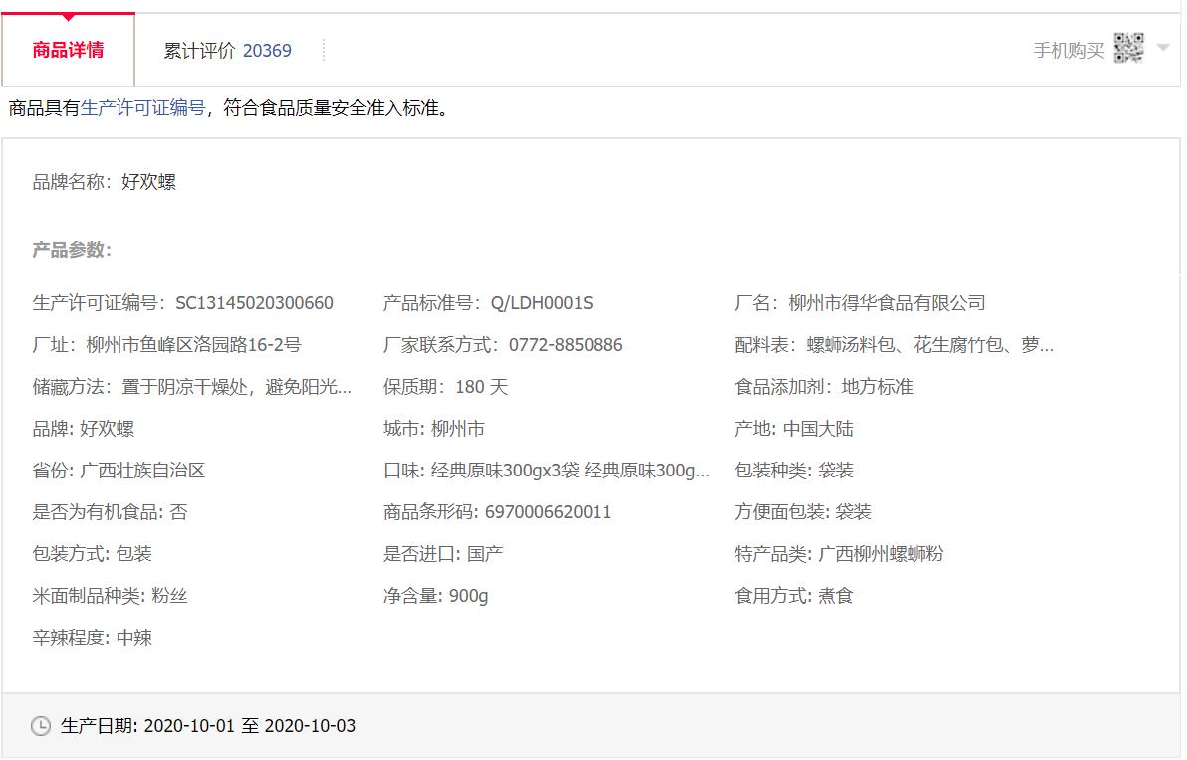Select manufacturer 柳州市得华食品有限公司

pyautogui.click(x=886, y=303)
